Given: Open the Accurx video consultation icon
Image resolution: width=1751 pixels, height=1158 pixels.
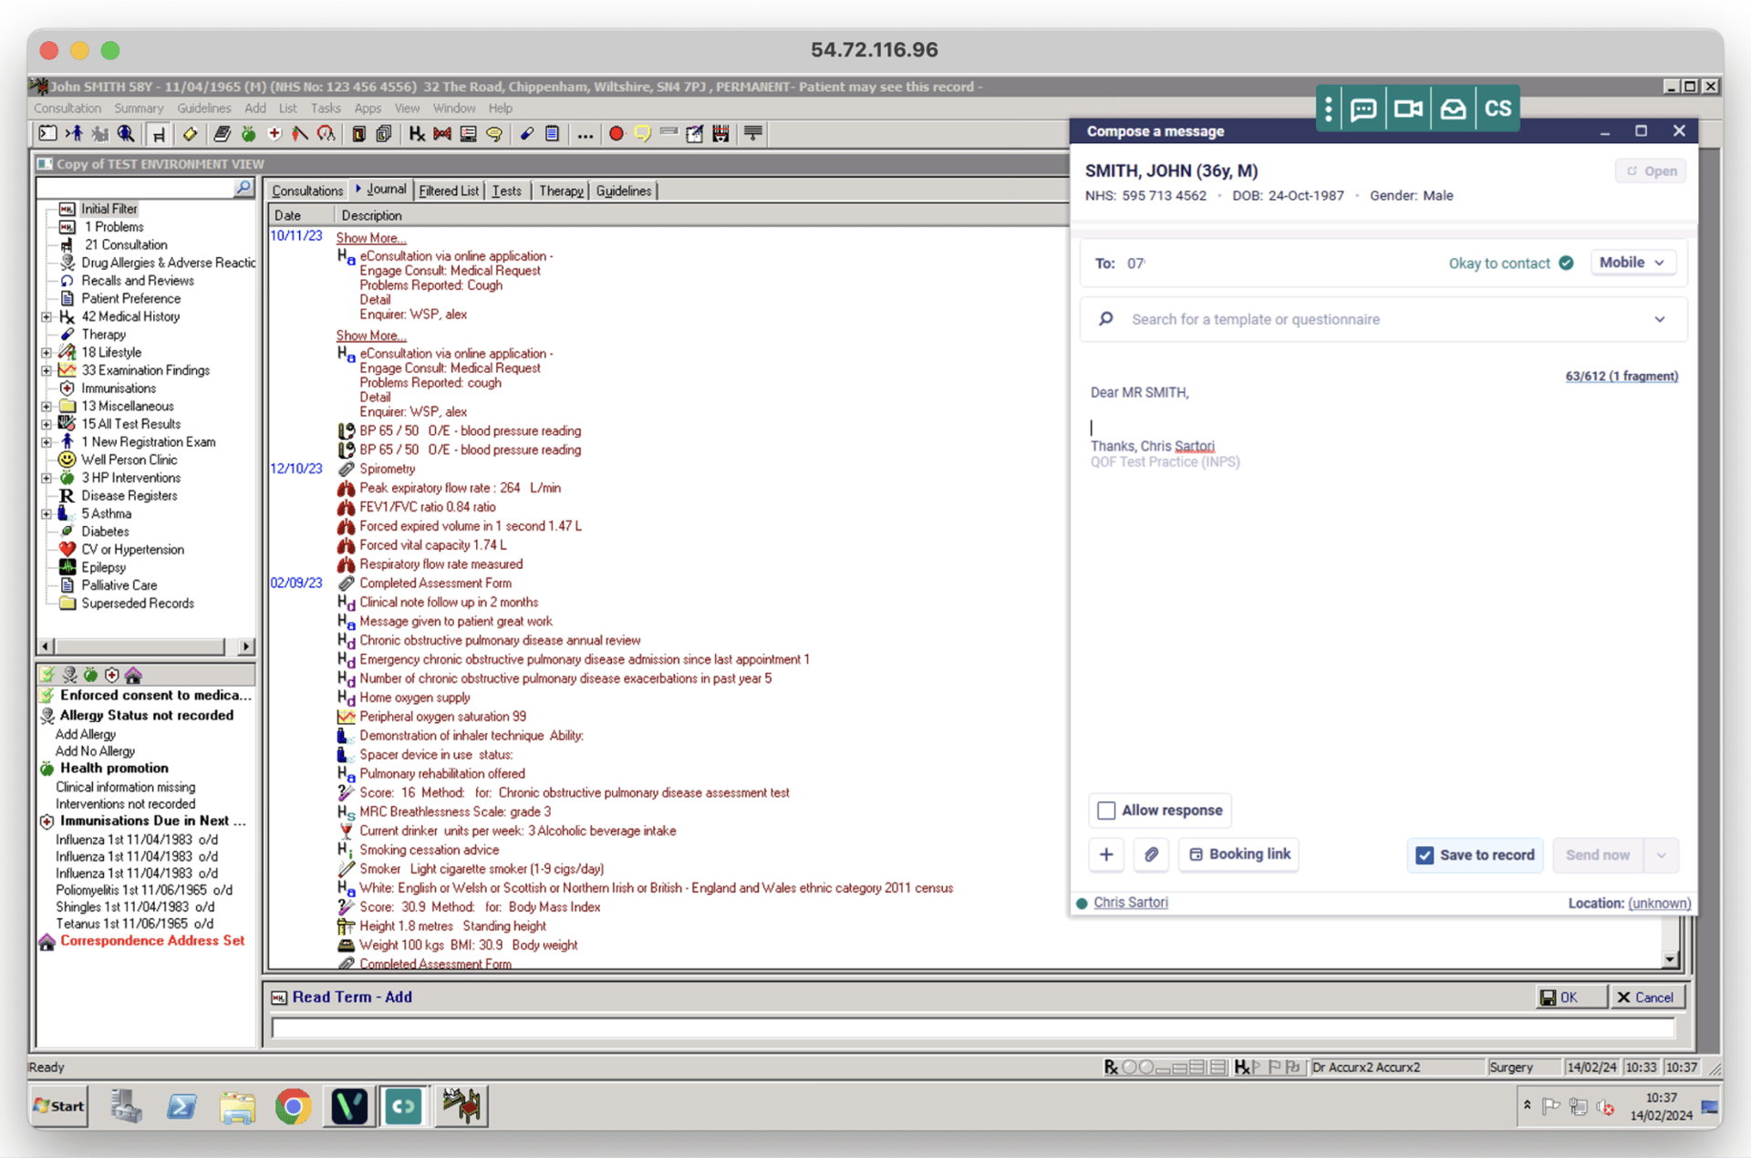Looking at the screenshot, I should tap(1408, 109).
